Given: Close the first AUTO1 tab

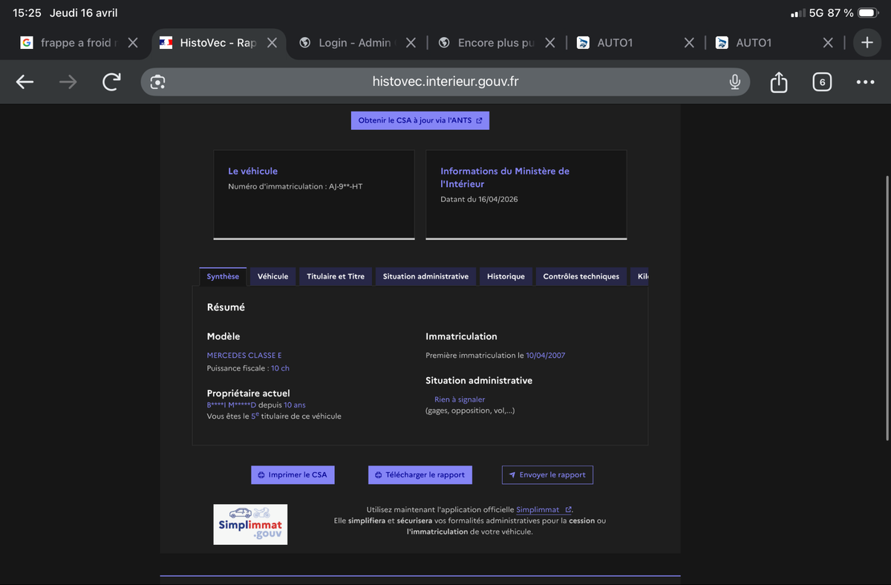Looking at the screenshot, I should [689, 43].
